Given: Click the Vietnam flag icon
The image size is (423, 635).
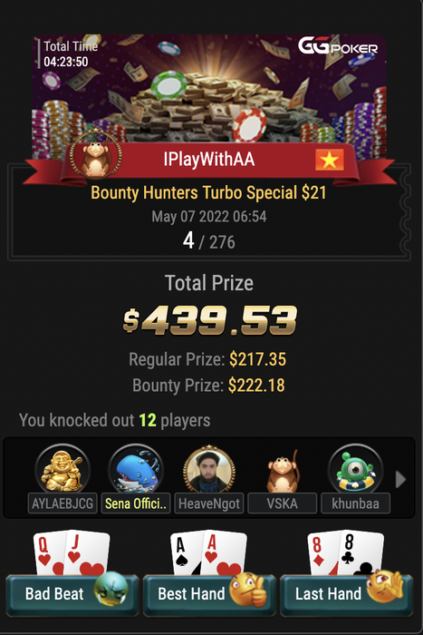Looking at the screenshot, I should pos(330,160).
